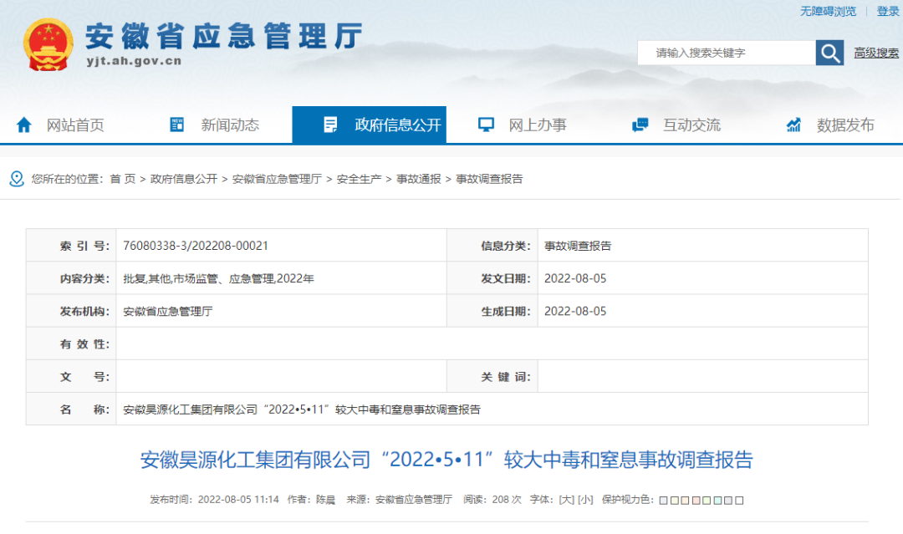Screen dimensions: 903x534
Task: Select the light cyan eye-protection swatch
Action: (717, 500)
